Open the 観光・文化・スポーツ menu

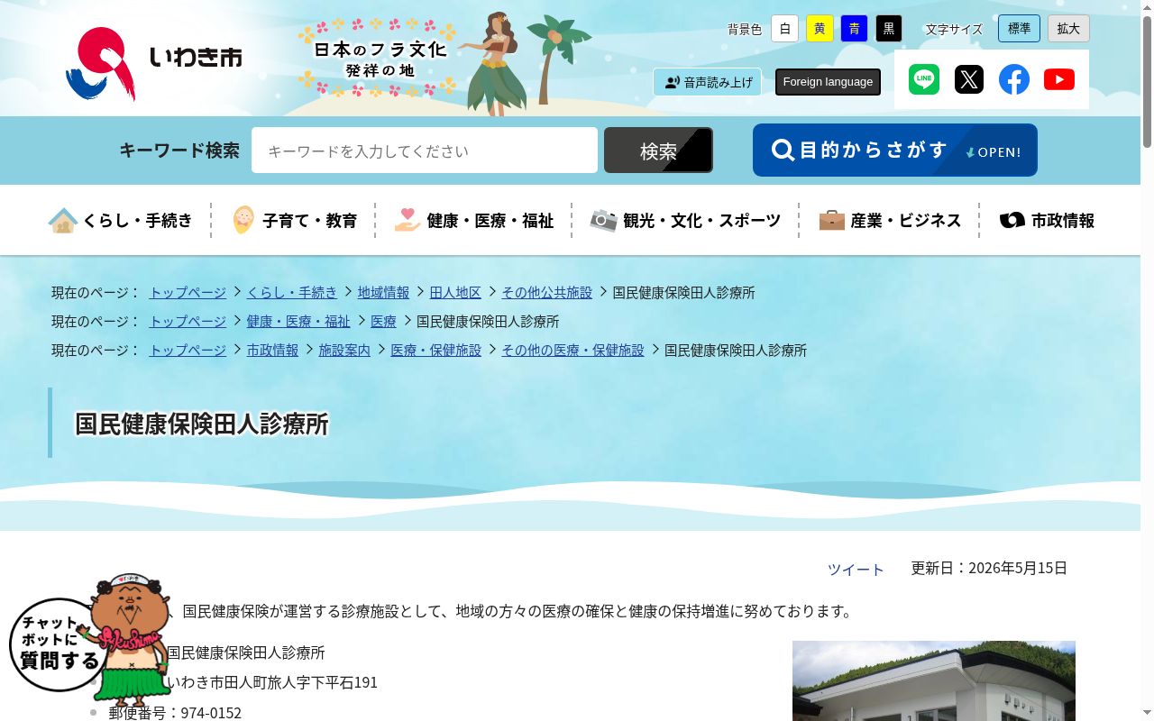click(685, 220)
